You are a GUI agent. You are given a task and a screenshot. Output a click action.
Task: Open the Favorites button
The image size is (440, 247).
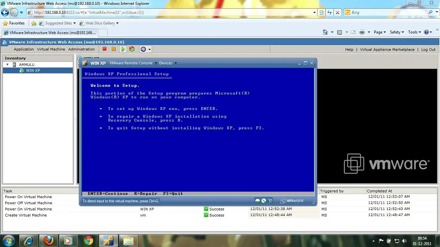click(14, 23)
